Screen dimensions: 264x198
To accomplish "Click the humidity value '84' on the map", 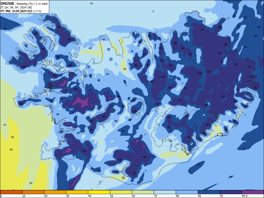I will click(90, 48).
